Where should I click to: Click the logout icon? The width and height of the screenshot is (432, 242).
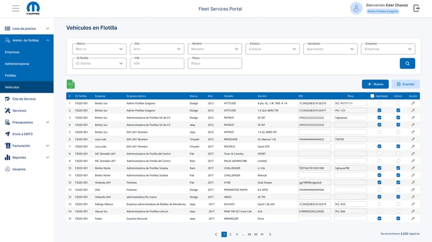416,8
